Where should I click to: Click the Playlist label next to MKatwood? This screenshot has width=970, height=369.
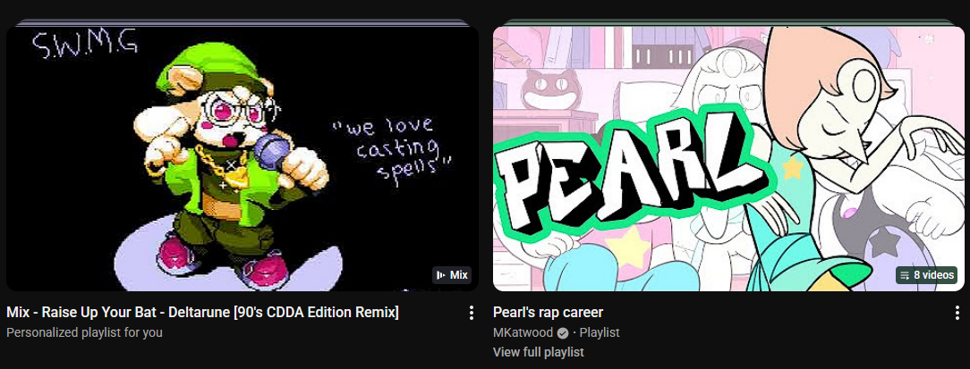[x=600, y=332]
